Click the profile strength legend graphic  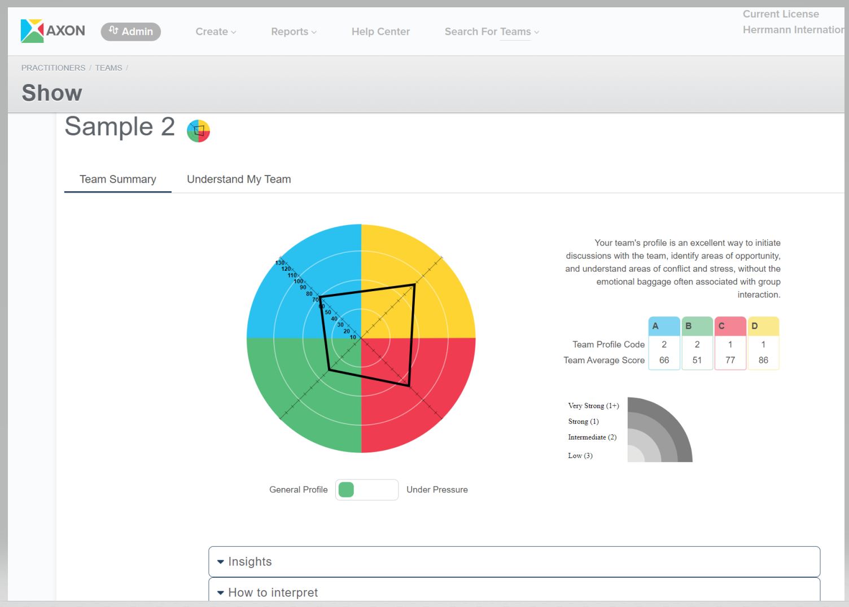tap(659, 430)
